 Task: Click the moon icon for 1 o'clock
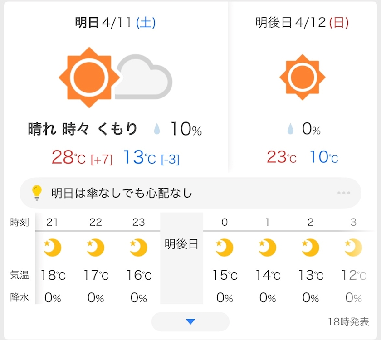click(267, 248)
